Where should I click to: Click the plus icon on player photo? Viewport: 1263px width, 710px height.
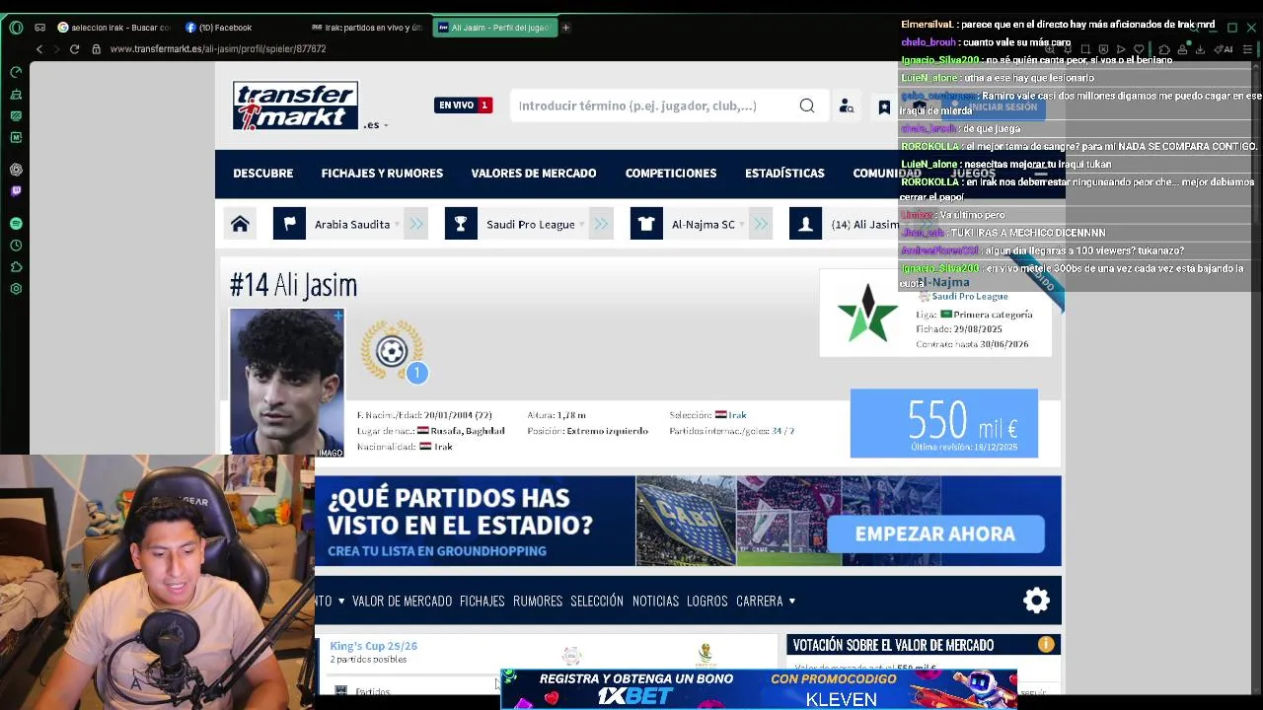coord(337,316)
